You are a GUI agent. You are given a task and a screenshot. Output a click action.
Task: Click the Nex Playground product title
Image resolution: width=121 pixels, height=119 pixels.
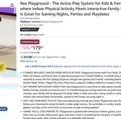[x=71, y=9]
